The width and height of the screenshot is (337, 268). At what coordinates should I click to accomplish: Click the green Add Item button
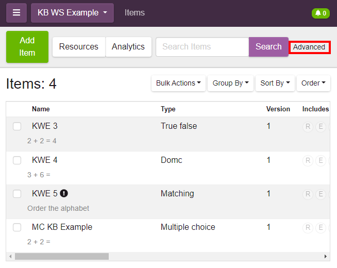27,47
